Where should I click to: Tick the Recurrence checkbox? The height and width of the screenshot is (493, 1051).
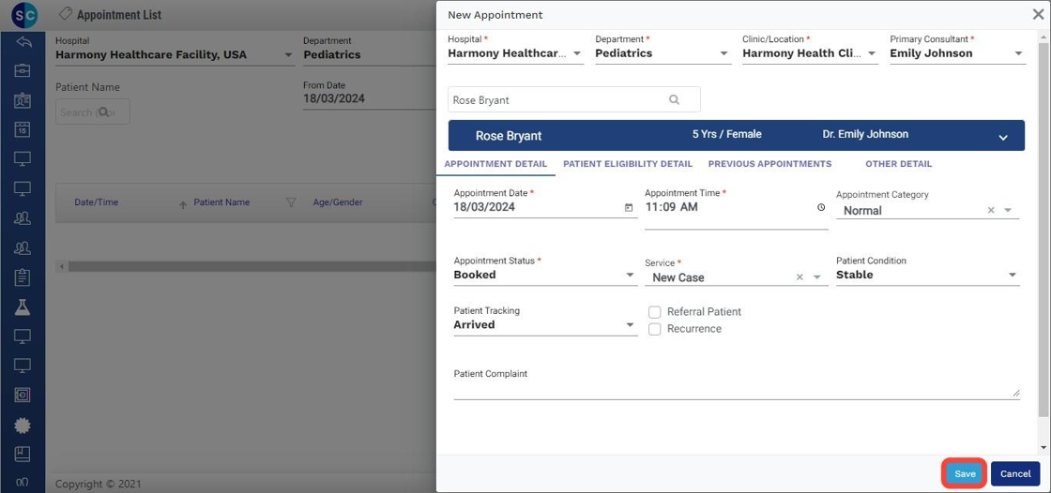[x=655, y=329]
